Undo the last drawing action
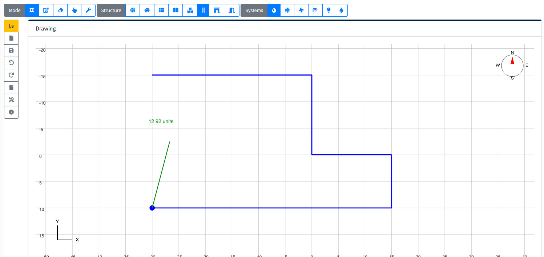The image size is (544, 257). pyautogui.click(x=11, y=63)
